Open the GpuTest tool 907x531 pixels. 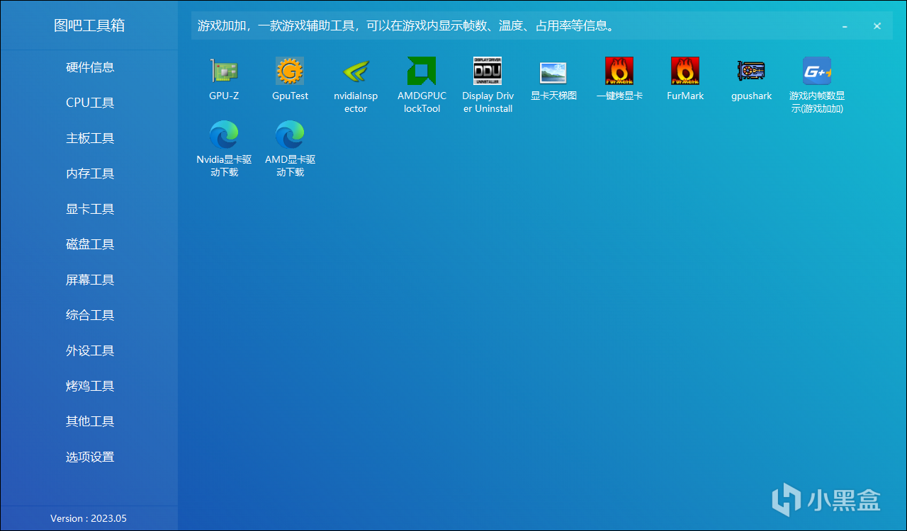[x=290, y=78]
